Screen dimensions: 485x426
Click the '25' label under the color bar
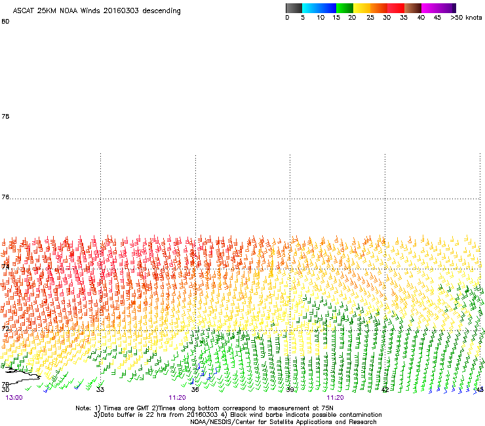pos(370,18)
